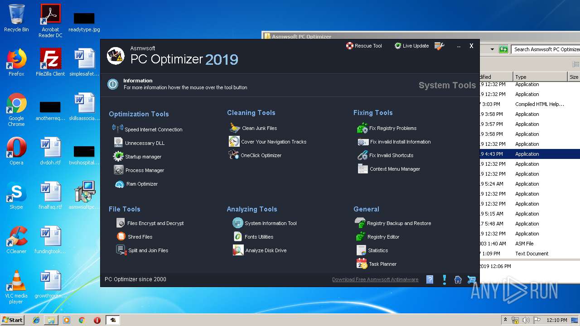The width and height of the screenshot is (580, 326).
Task: Open the Statistics icon
Action: [x=361, y=250]
